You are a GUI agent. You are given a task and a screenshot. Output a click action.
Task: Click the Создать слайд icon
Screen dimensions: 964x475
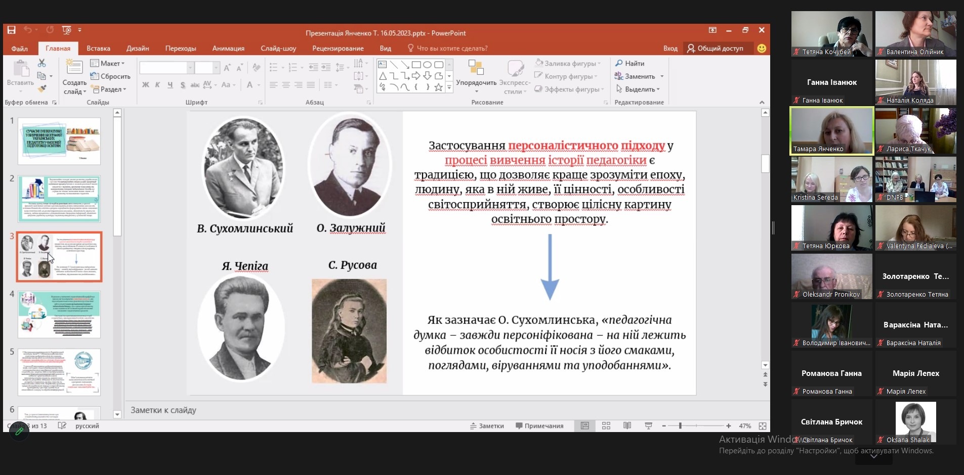[x=74, y=67]
